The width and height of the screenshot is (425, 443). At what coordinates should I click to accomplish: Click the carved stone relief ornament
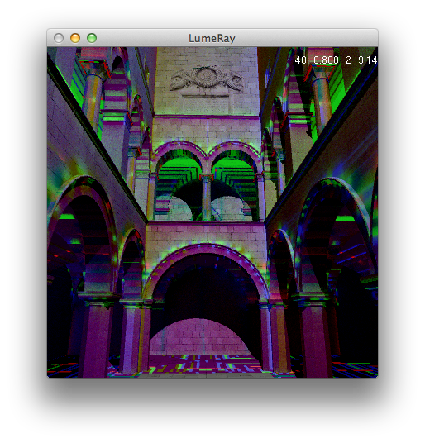[207, 79]
